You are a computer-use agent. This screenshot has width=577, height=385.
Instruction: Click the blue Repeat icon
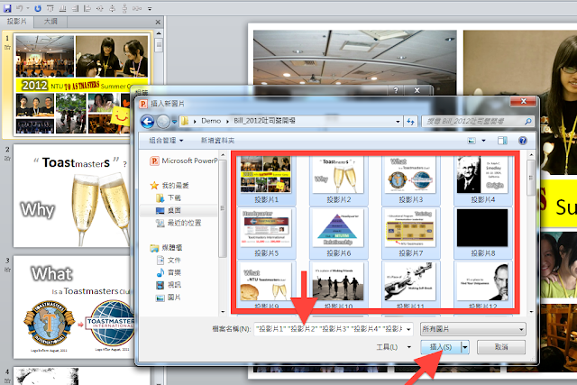(38, 8)
